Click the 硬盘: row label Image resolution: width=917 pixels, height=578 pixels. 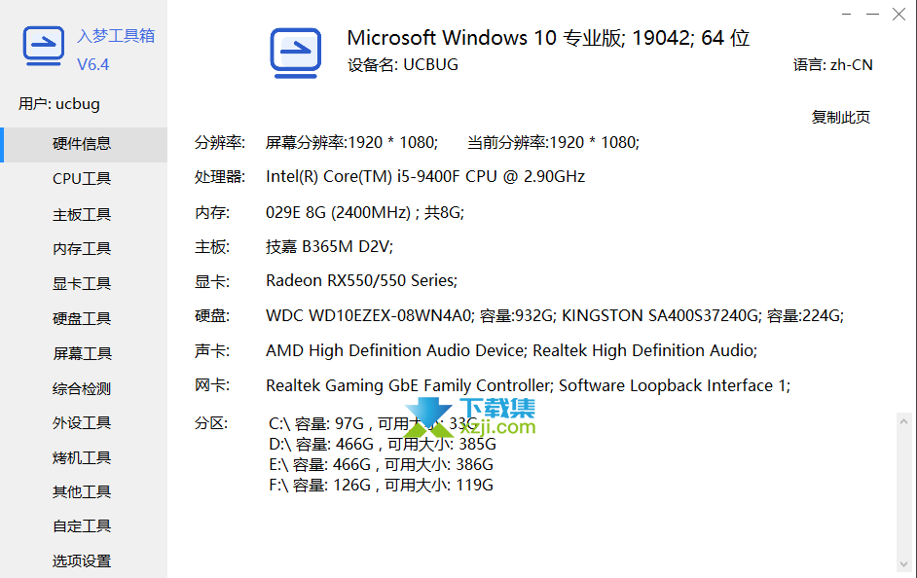point(212,316)
